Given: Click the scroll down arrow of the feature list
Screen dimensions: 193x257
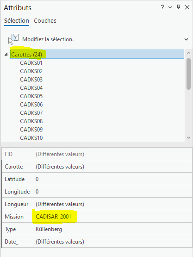Looking at the screenshot, I should [188, 138].
